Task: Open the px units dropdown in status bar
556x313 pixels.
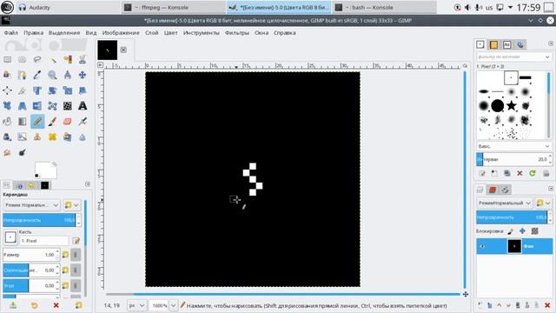Action: (136, 305)
